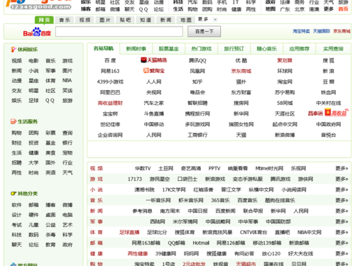This screenshot has height=266, width=355.
Task: Open the NBA link in the sidebar
Action: (x=67, y=80)
